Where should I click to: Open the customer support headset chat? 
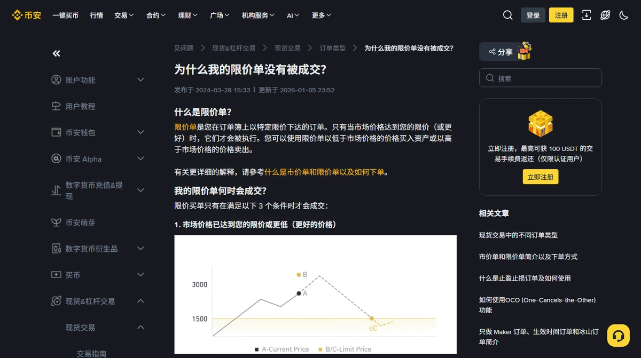[618, 336]
